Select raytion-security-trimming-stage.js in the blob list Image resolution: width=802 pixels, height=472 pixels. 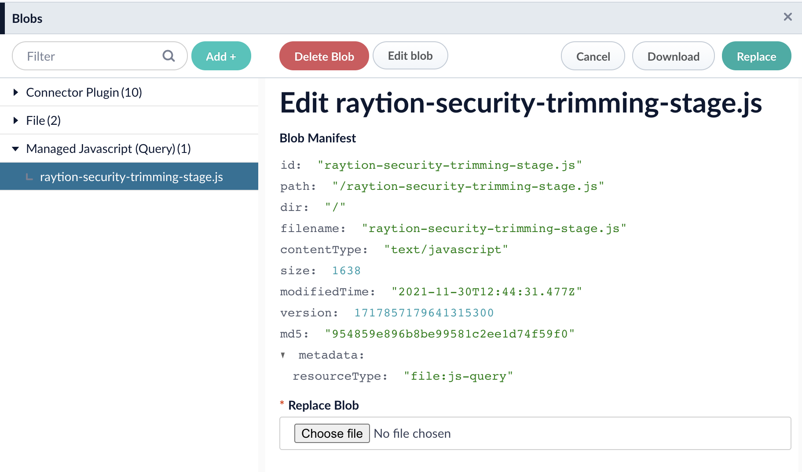pyautogui.click(x=131, y=177)
